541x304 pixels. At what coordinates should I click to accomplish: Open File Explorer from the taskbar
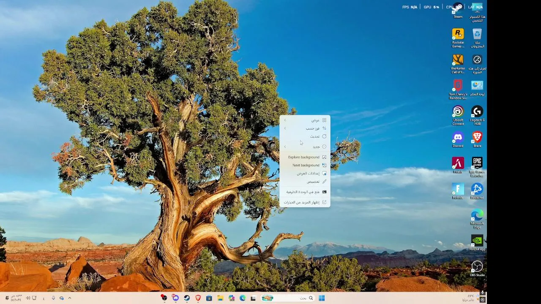pyautogui.click(x=220, y=298)
